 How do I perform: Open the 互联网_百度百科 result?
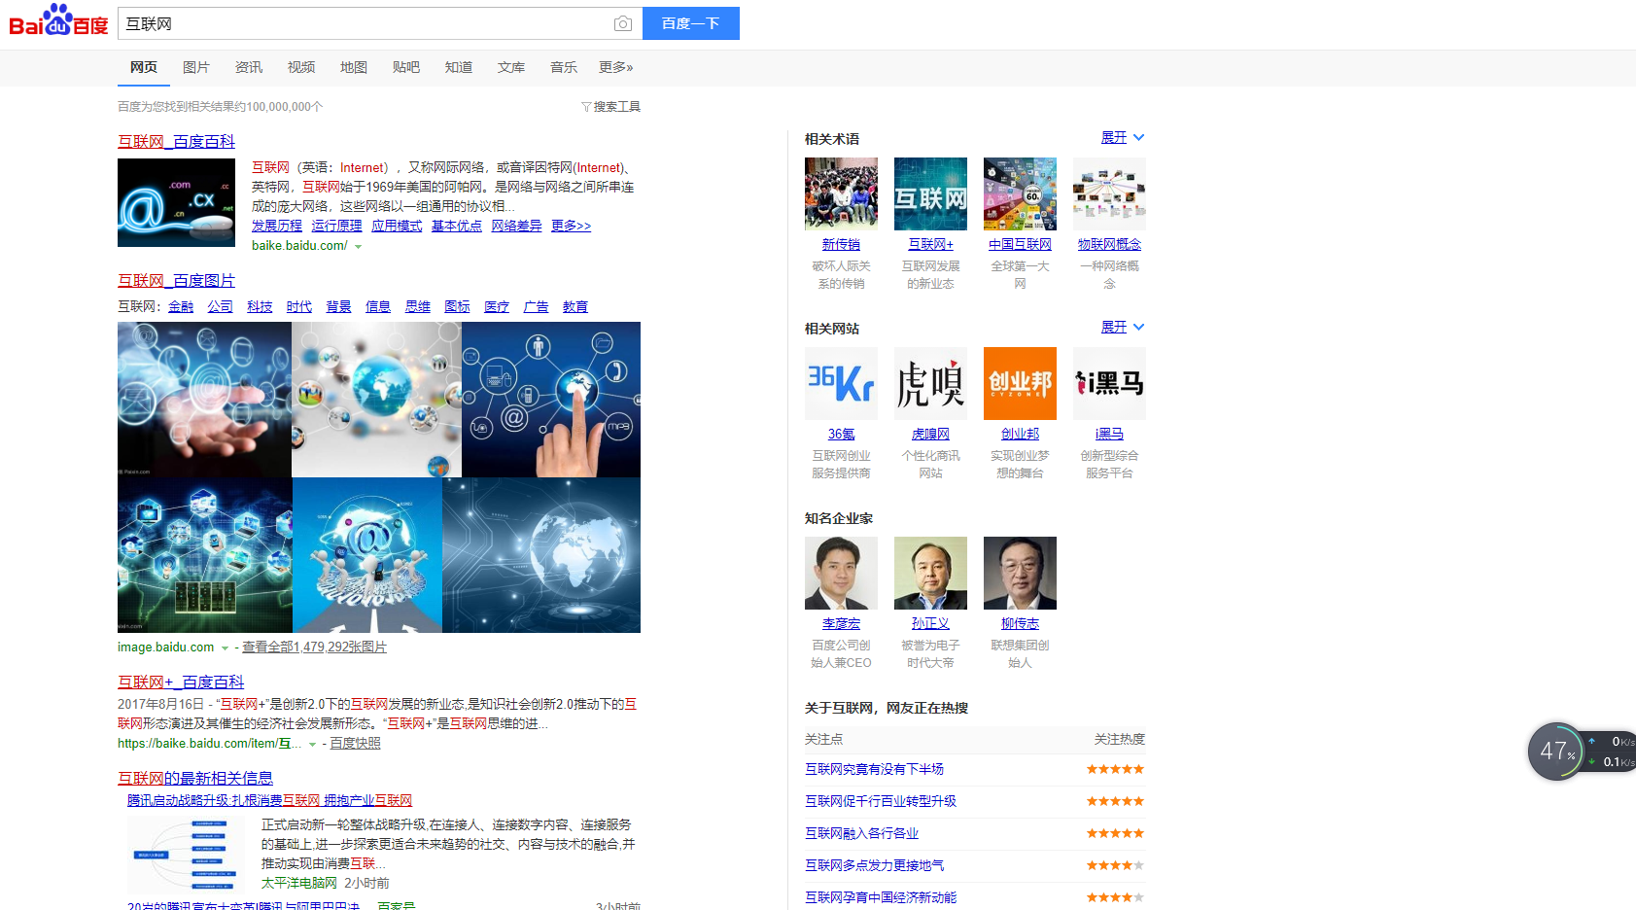click(176, 142)
